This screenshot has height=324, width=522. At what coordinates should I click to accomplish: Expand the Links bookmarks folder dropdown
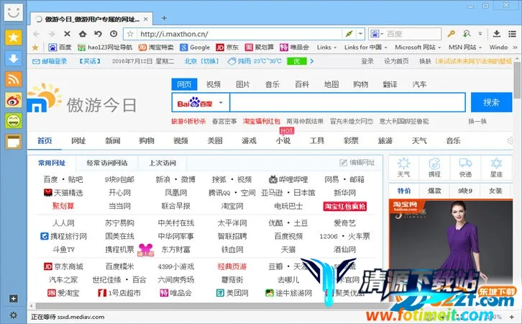327,48
